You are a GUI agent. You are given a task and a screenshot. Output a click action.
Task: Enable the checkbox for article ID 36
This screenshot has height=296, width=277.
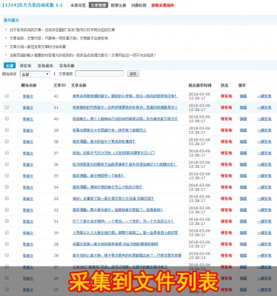pyautogui.click(x=7, y=164)
